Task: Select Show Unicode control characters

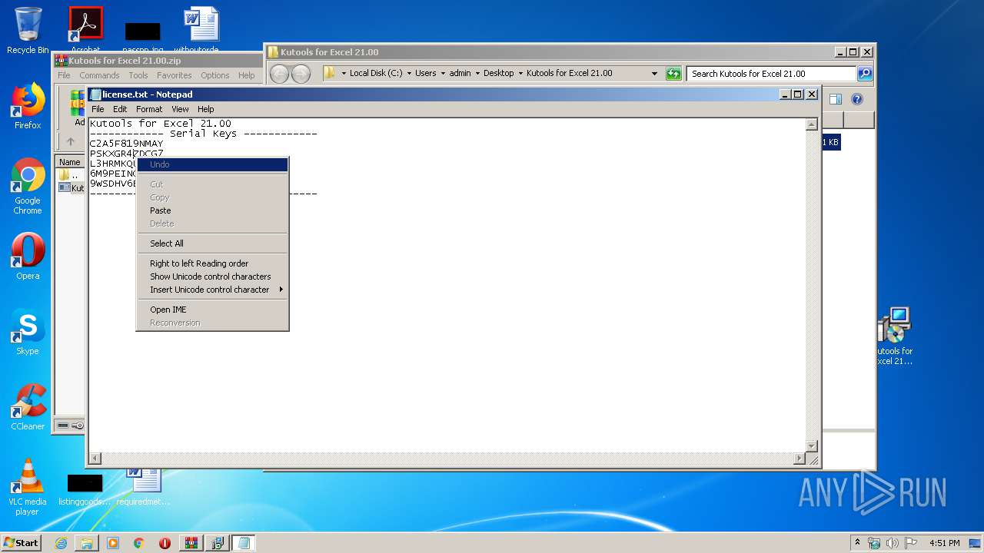Action: (x=211, y=276)
